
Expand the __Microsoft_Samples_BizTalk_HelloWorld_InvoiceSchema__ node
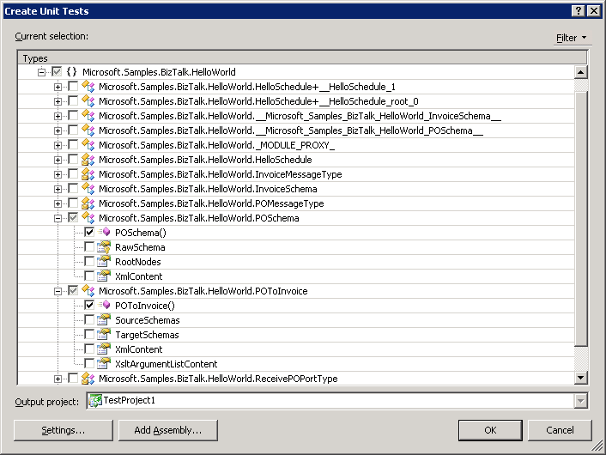pyautogui.click(x=58, y=117)
